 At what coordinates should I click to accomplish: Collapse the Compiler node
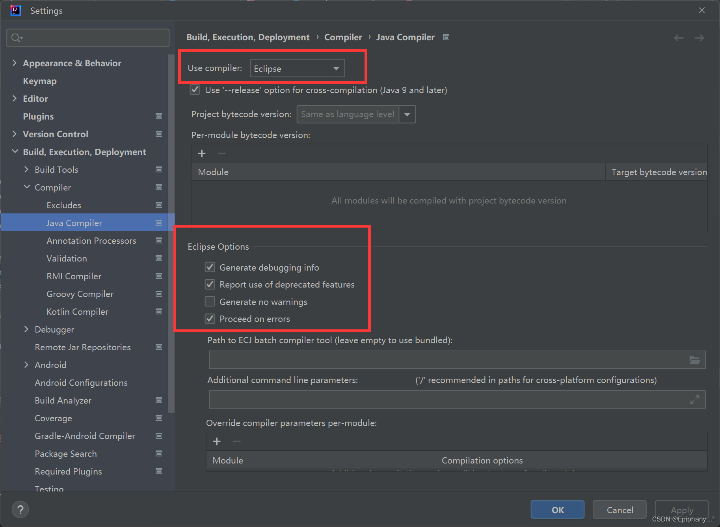[x=26, y=187]
